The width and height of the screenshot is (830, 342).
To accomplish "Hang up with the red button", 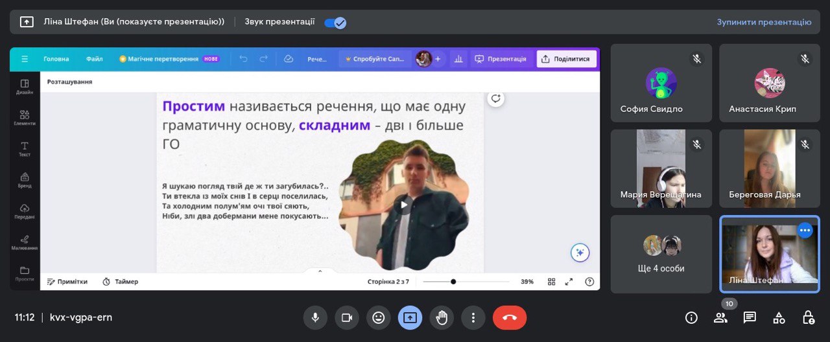I will coord(509,317).
